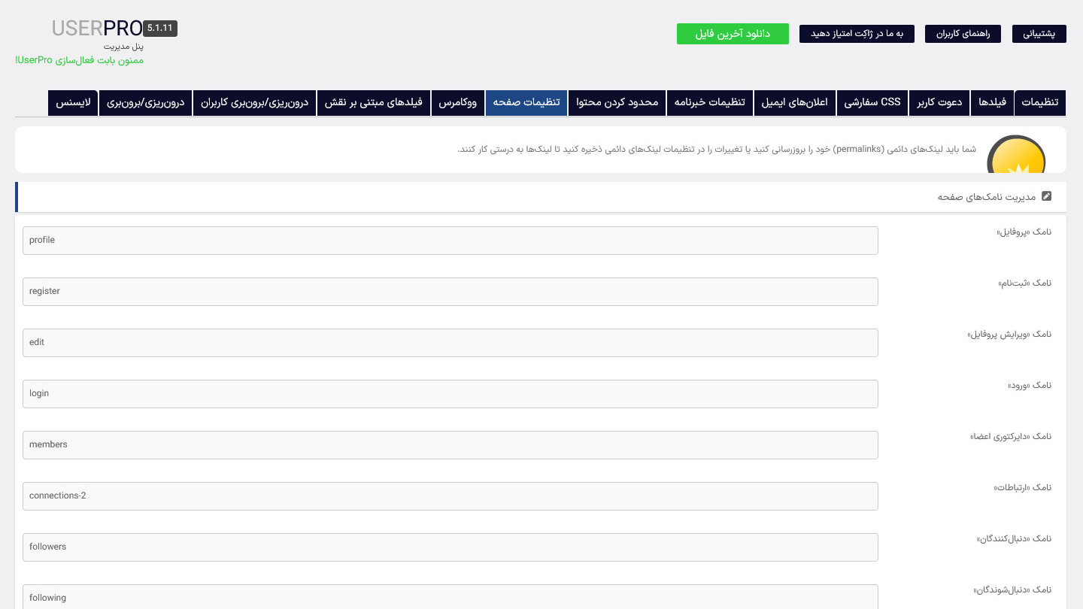This screenshot has height=609, width=1083.
Task: Select the members slug input field
Action: point(450,445)
